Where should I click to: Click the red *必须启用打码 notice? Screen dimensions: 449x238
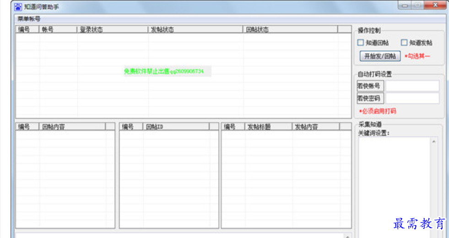coord(378,111)
